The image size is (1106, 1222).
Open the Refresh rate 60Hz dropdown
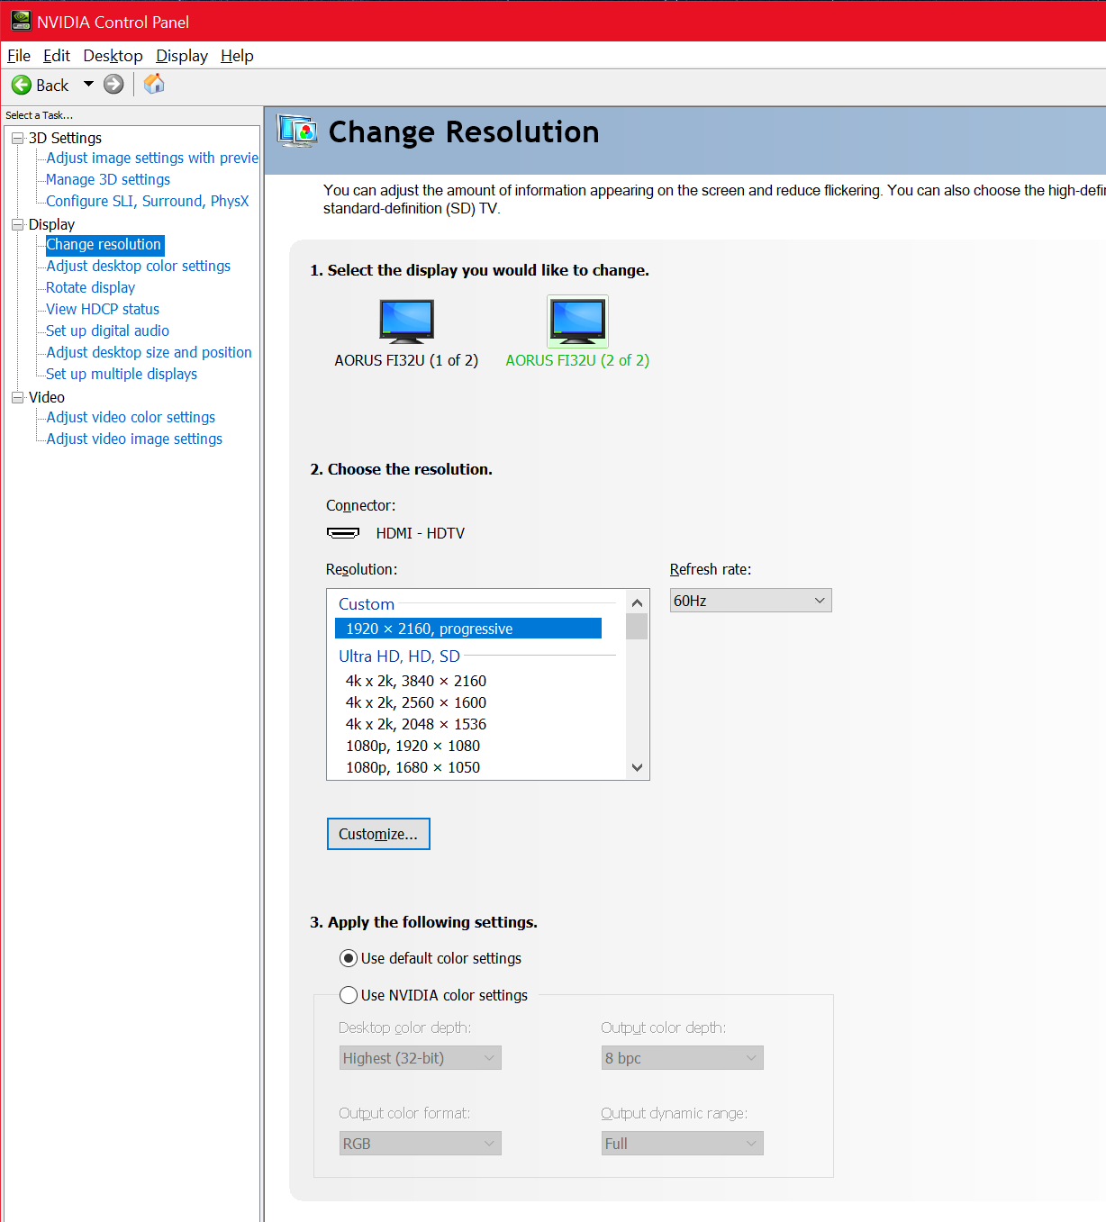[x=750, y=601]
